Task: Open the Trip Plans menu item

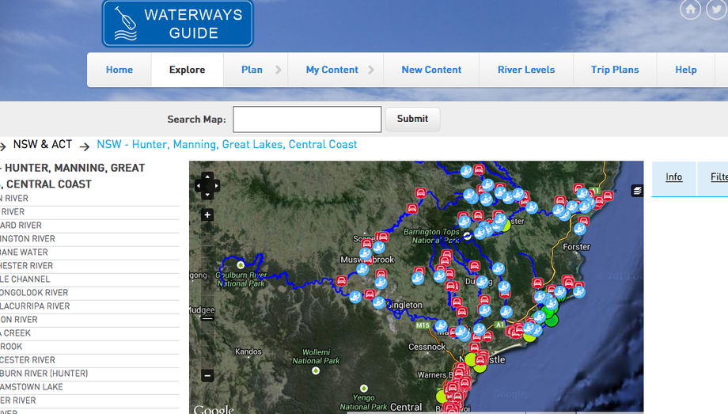Action: click(615, 70)
